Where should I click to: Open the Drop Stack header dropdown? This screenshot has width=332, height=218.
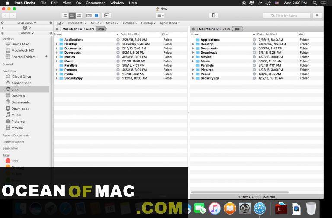coord(26,22)
